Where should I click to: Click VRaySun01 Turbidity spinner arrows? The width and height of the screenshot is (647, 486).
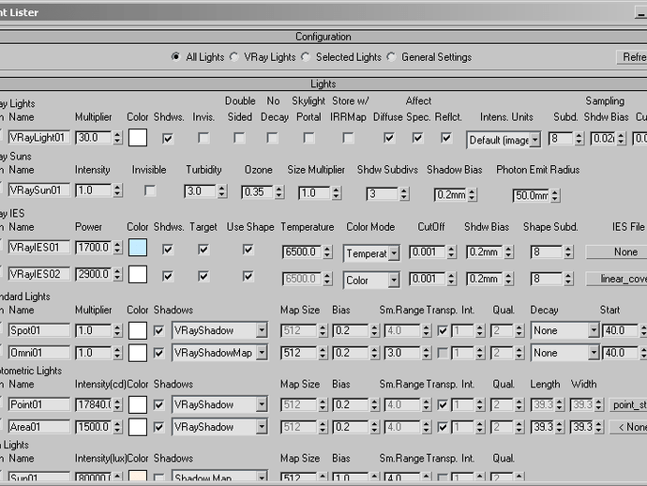[x=222, y=191]
